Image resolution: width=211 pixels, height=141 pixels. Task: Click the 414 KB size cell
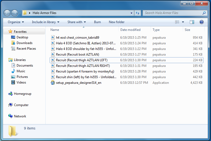(198, 43)
